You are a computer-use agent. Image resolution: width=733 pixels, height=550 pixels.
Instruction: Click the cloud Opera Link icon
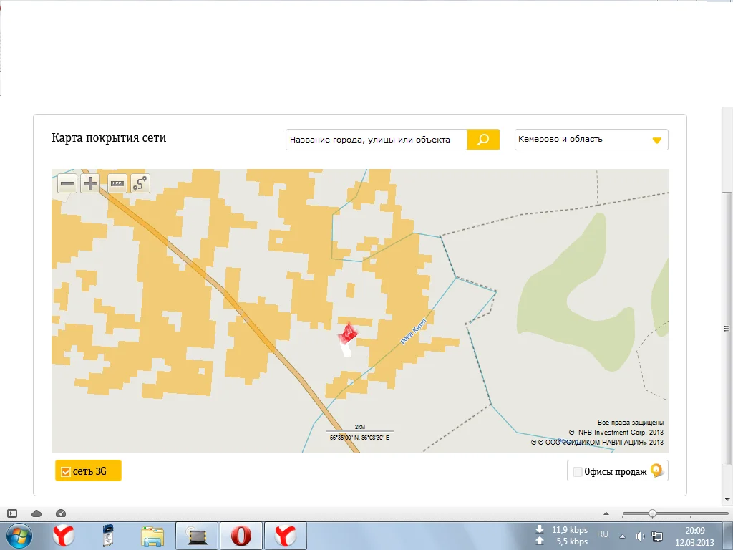click(x=37, y=513)
